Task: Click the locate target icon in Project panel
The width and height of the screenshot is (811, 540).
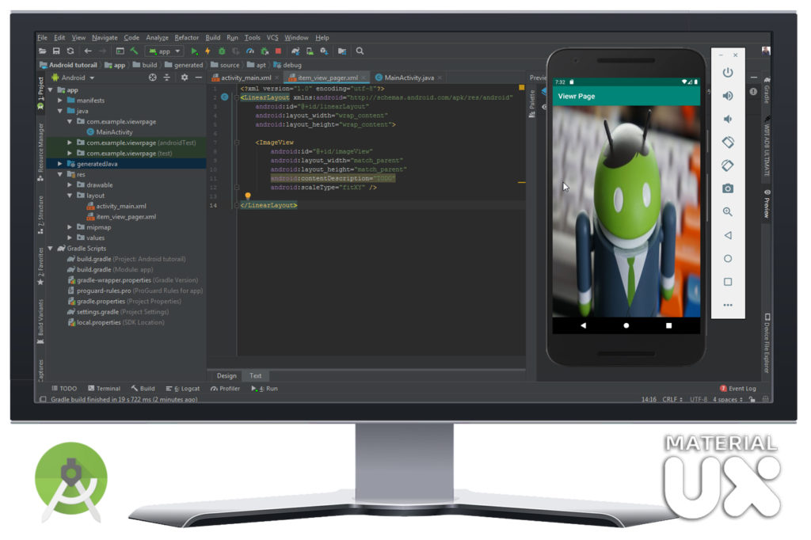Action: coord(153,78)
